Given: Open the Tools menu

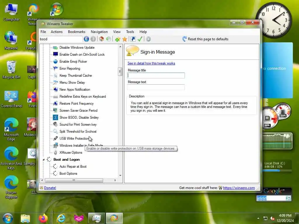Looking at the screenshot, I should 130,32.
